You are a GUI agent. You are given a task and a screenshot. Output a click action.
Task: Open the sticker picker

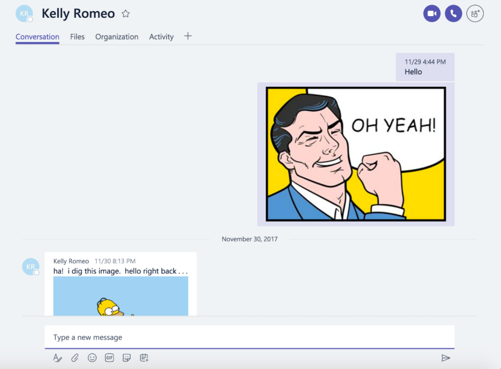coord(126,358)
